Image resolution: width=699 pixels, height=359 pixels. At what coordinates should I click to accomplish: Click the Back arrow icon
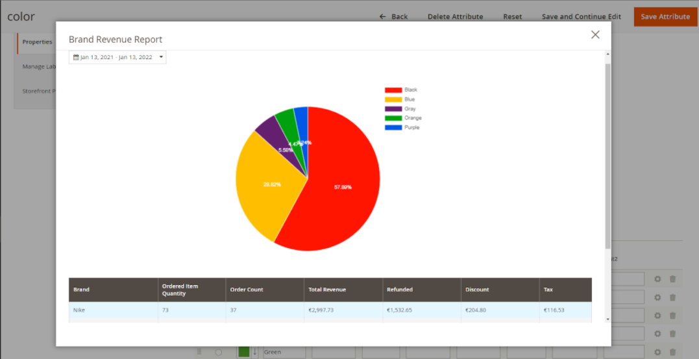383,17
